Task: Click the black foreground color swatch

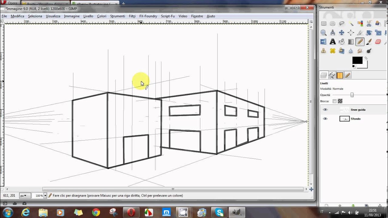Action: (x=357, y=60)
